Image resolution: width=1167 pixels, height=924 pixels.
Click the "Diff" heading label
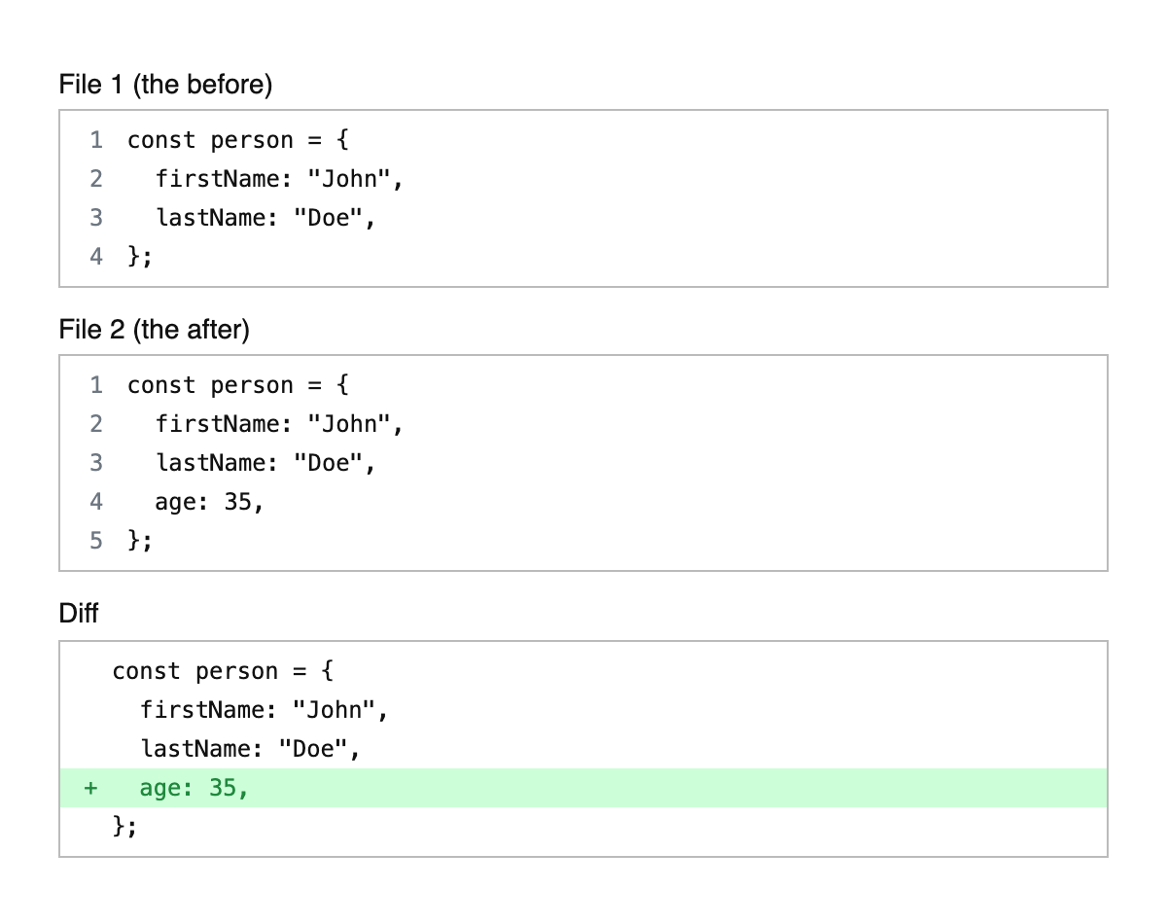coord(79,614)
